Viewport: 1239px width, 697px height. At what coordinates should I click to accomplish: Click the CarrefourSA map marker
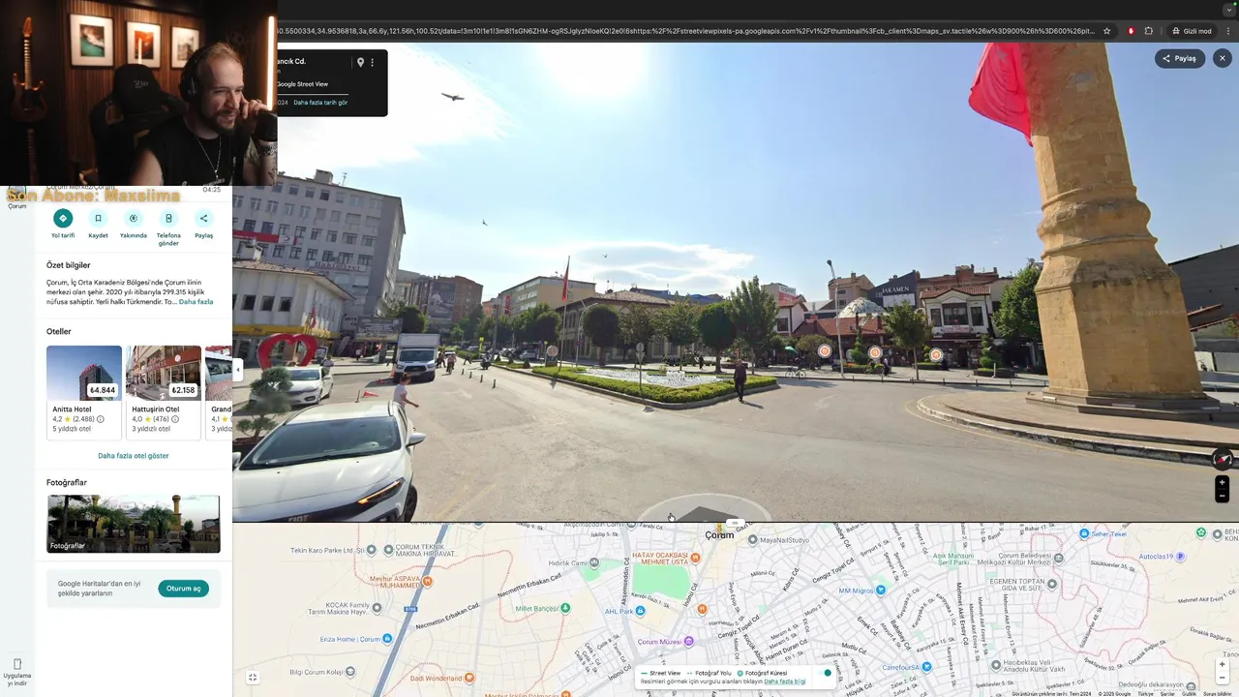926,666
